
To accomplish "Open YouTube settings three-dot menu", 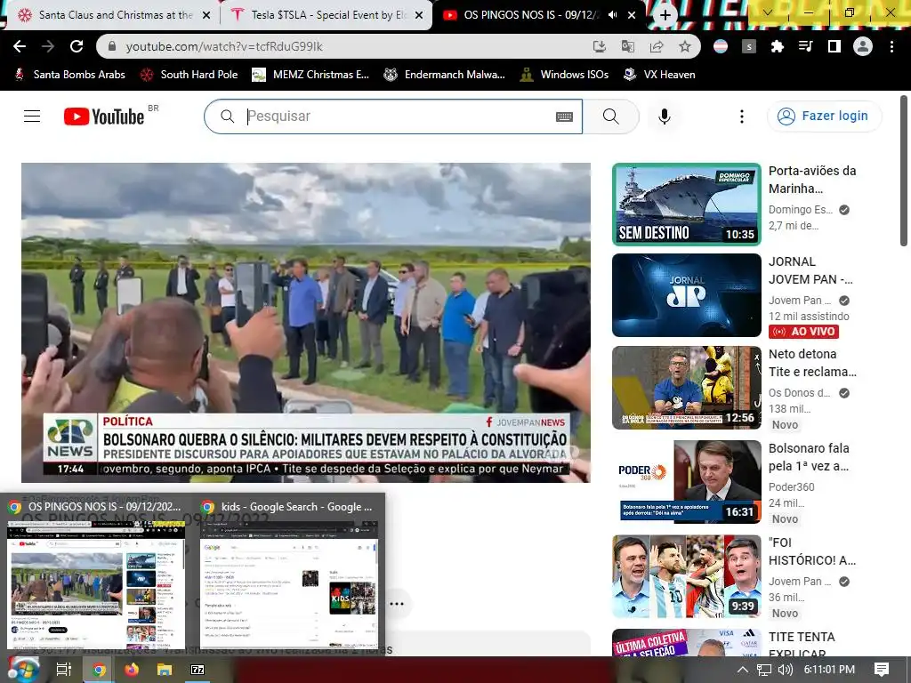I will coord(741,117).
